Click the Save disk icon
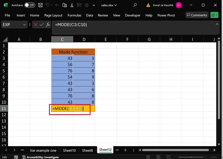The image size is (223, 159). coord(40,5)
